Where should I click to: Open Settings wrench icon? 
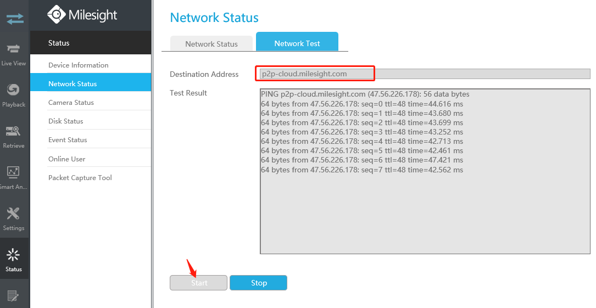(13, 214)
